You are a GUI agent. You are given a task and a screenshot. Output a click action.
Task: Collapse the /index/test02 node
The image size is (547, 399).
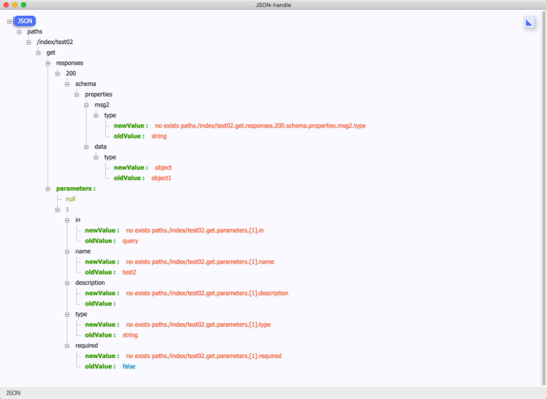point(28,42)
